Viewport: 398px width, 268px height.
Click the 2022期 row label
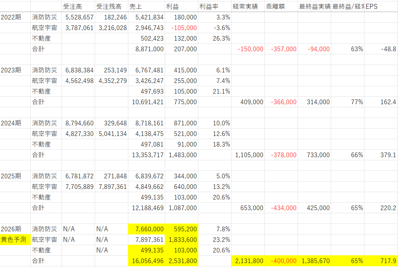pos(15,17)
